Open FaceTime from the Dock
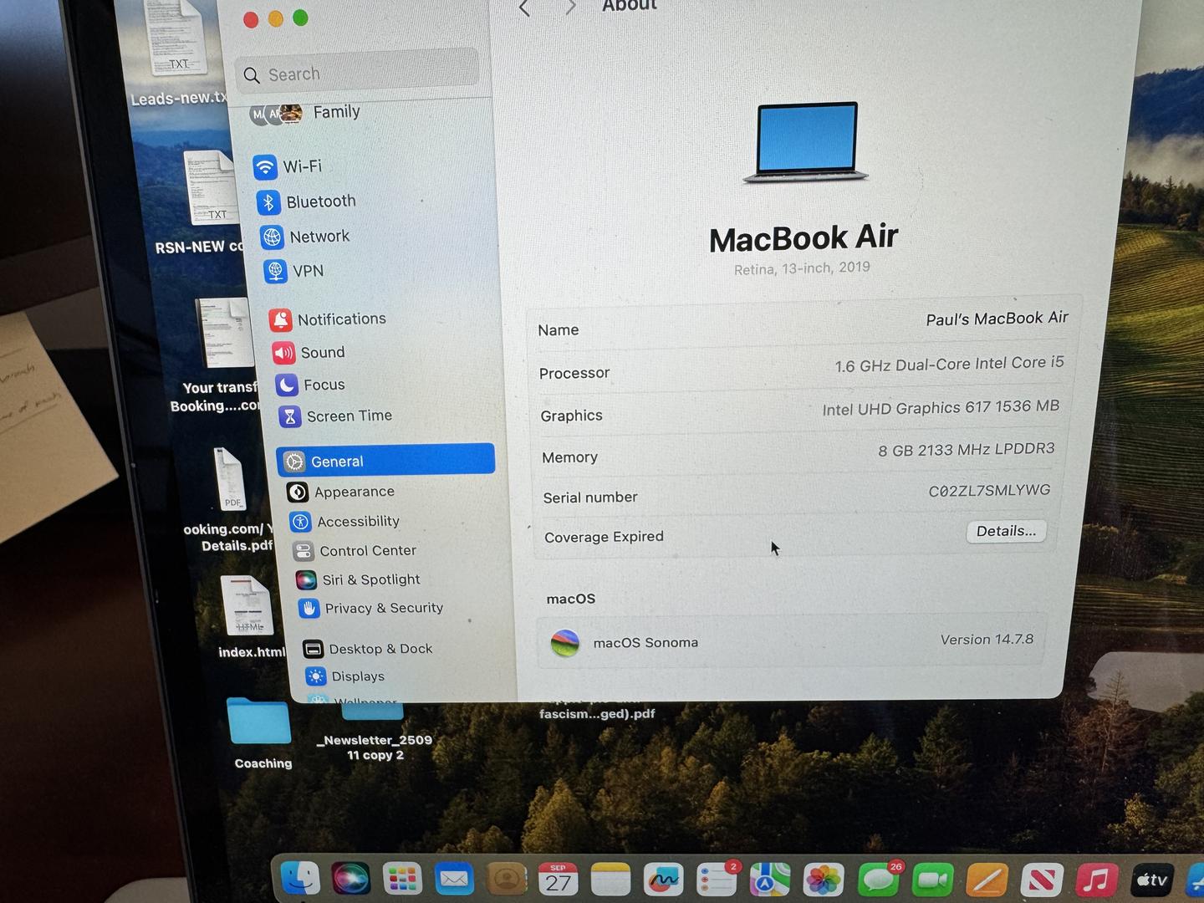Viewport: 1204px width, 903px height. pos(932,880)
